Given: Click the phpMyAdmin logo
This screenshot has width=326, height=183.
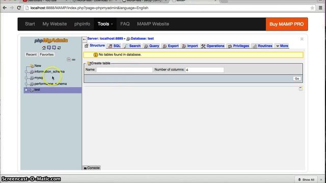Looking at the screenshot, I should (x=51, y=40).
